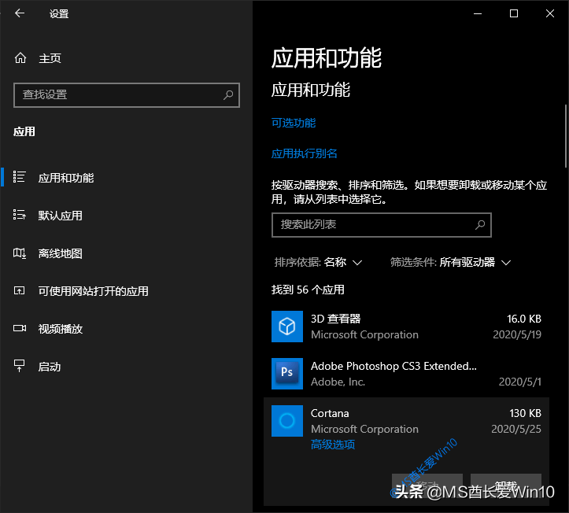Click the 卸载 button under Cortana

tap(506, 485)
